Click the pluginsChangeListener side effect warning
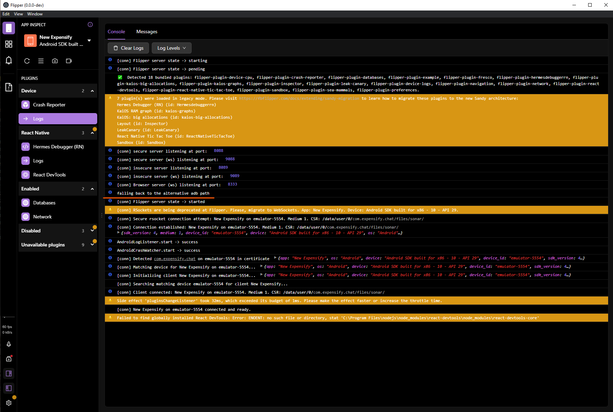The image size is (613, 412). coord(356,301)
